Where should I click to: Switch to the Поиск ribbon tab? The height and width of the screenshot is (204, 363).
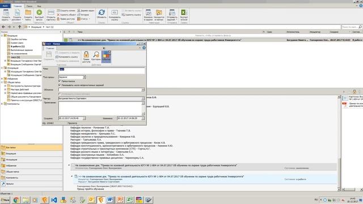click(29, 6)
